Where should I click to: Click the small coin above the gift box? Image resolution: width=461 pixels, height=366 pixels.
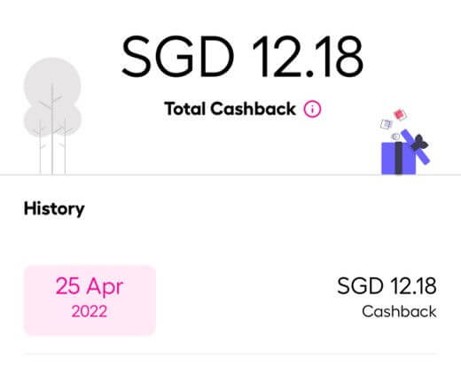click(395, 136)
